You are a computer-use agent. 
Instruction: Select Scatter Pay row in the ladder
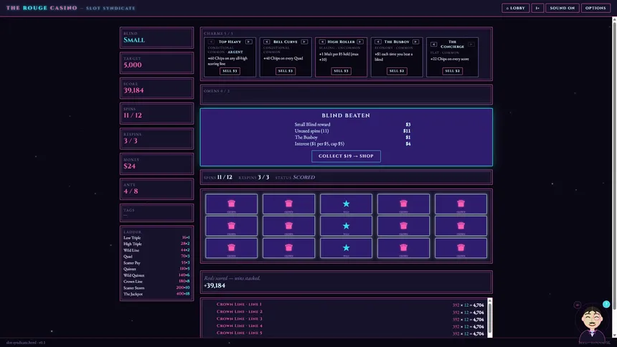(x=156, y=263)
